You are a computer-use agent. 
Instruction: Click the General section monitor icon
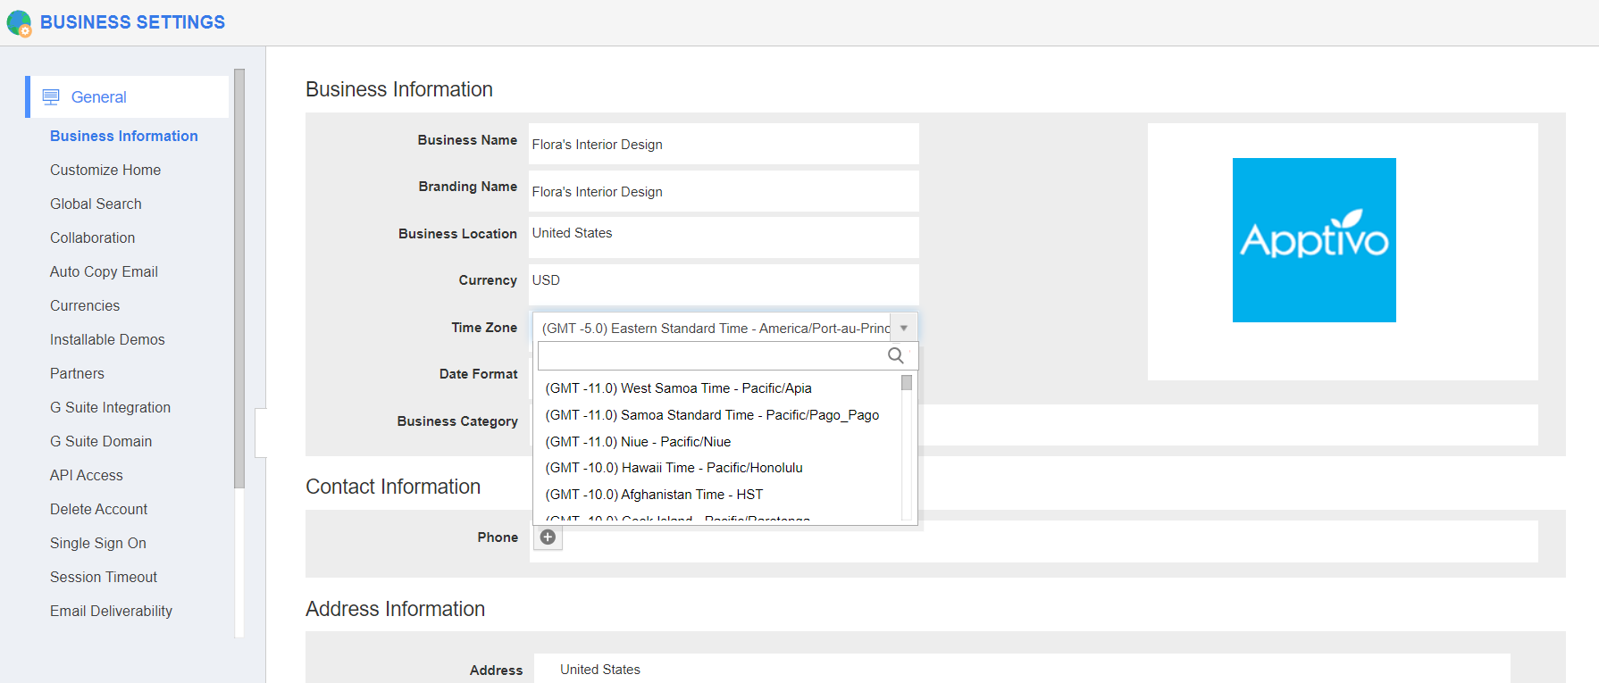[x=51, y=96]
